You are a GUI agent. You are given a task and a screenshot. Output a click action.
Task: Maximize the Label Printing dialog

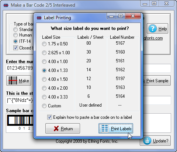click(121, 16)
